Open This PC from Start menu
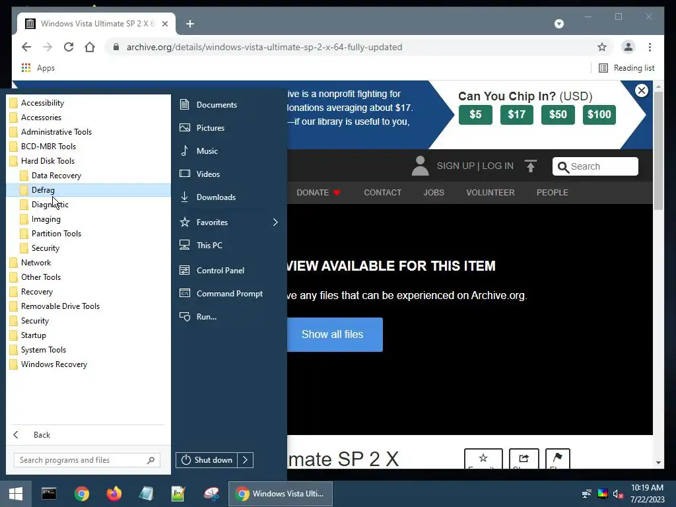This screenshot has width=676, height=507. coord(209,246)
